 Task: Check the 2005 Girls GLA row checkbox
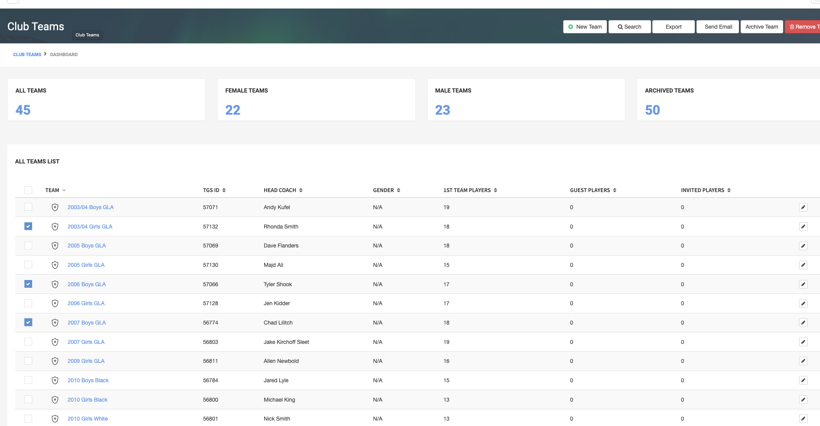click(x=28, y=265)
